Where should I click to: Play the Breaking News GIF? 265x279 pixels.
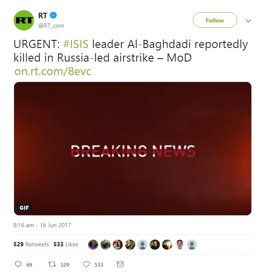click(133, 149)
